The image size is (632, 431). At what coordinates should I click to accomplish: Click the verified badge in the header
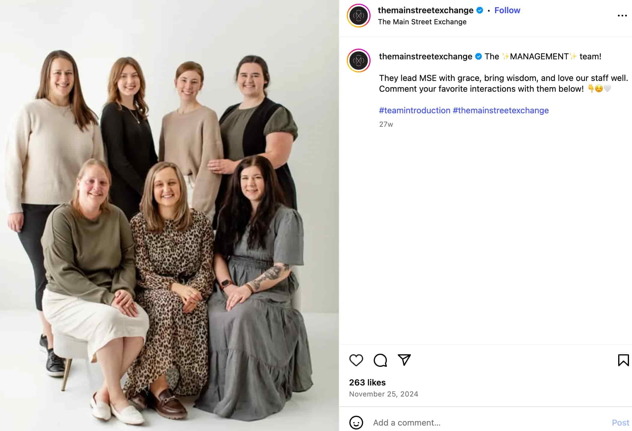480,10
